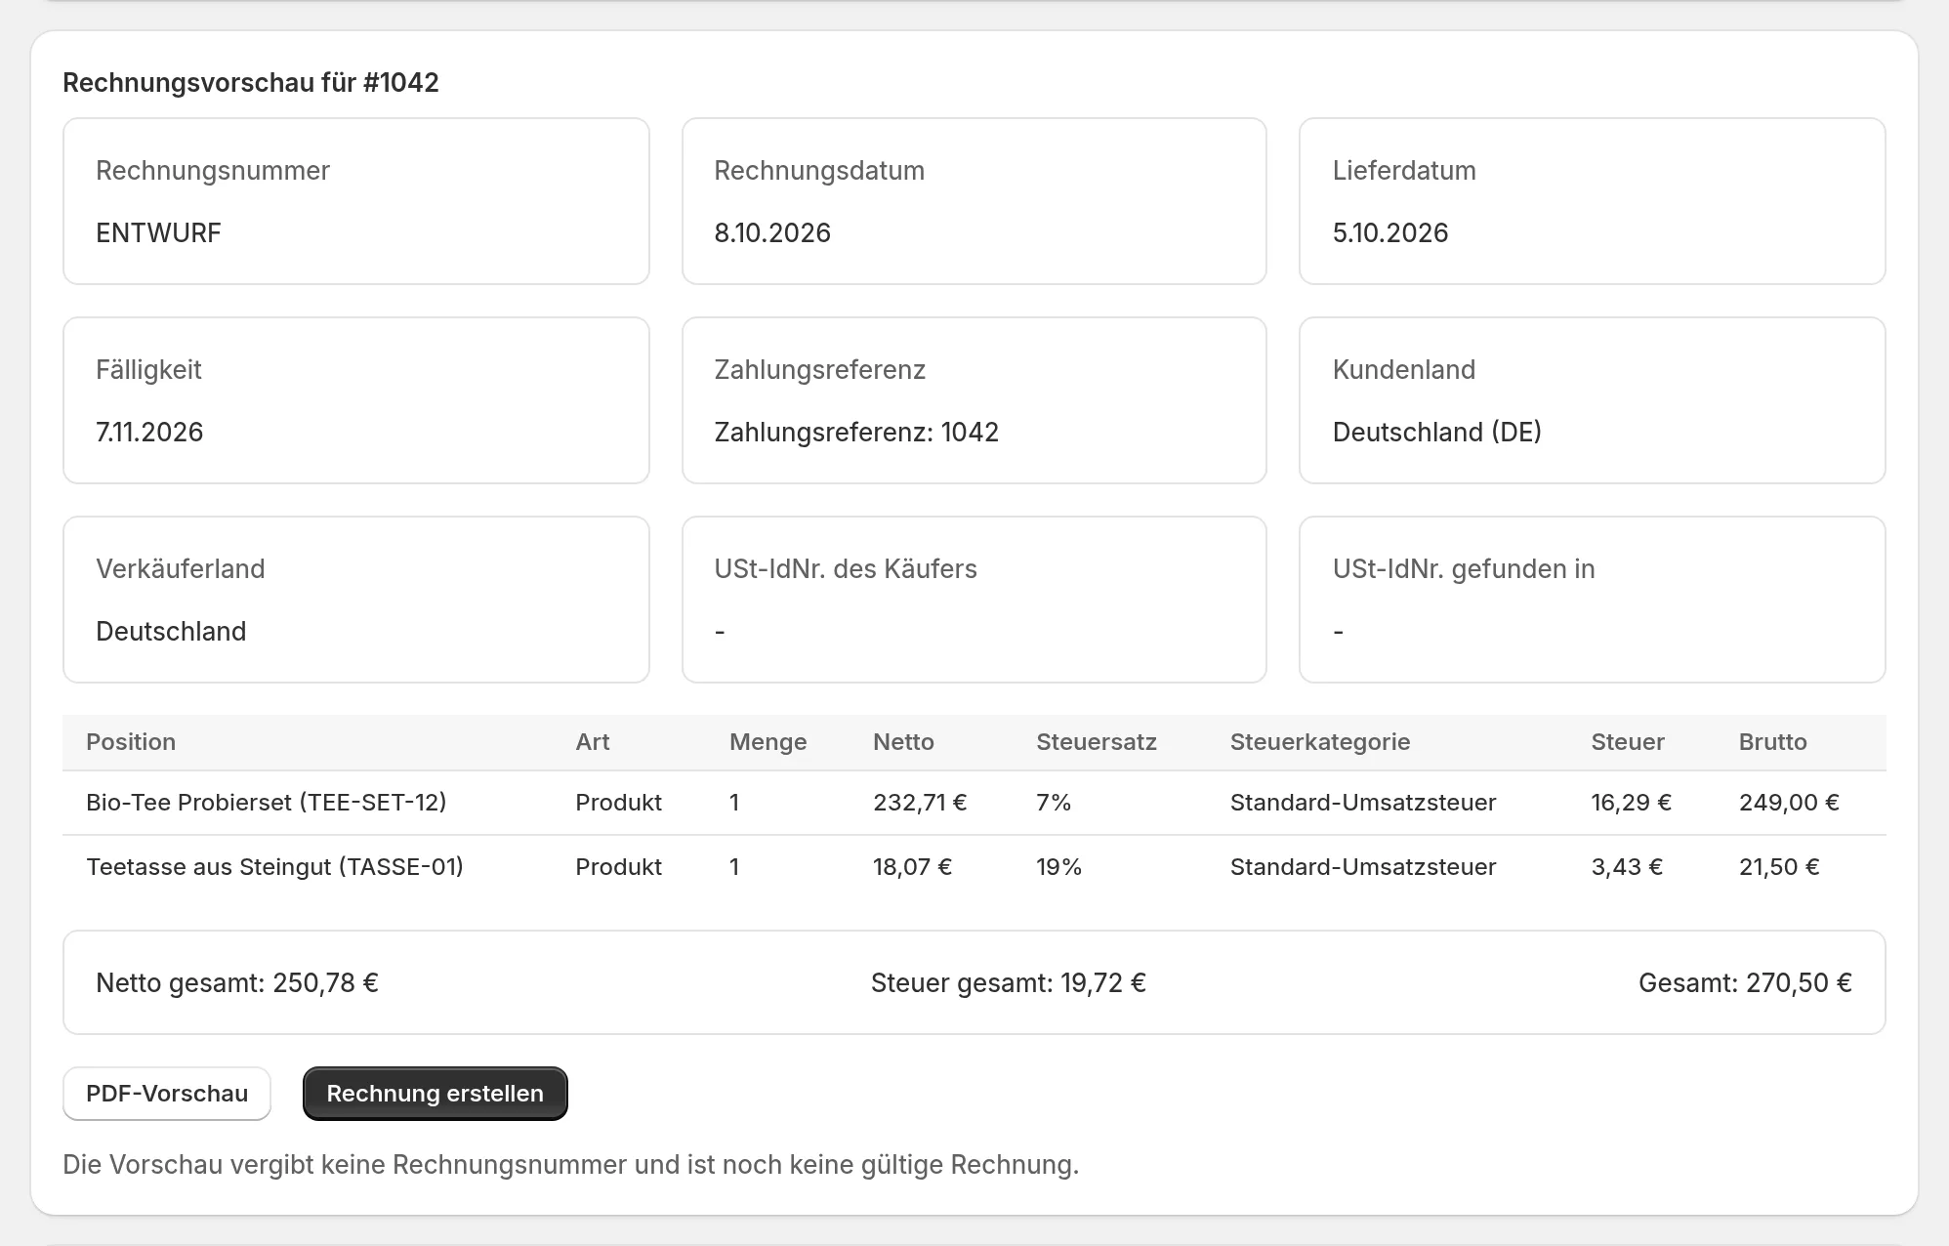Click the Gesamt: 270,50 € total
This screenshot has width=1949, height=1246.
coord(1745,983)
